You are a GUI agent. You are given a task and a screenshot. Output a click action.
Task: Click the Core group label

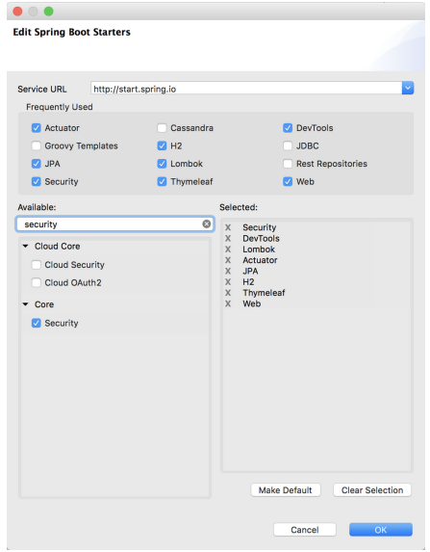tap(44, 304)
